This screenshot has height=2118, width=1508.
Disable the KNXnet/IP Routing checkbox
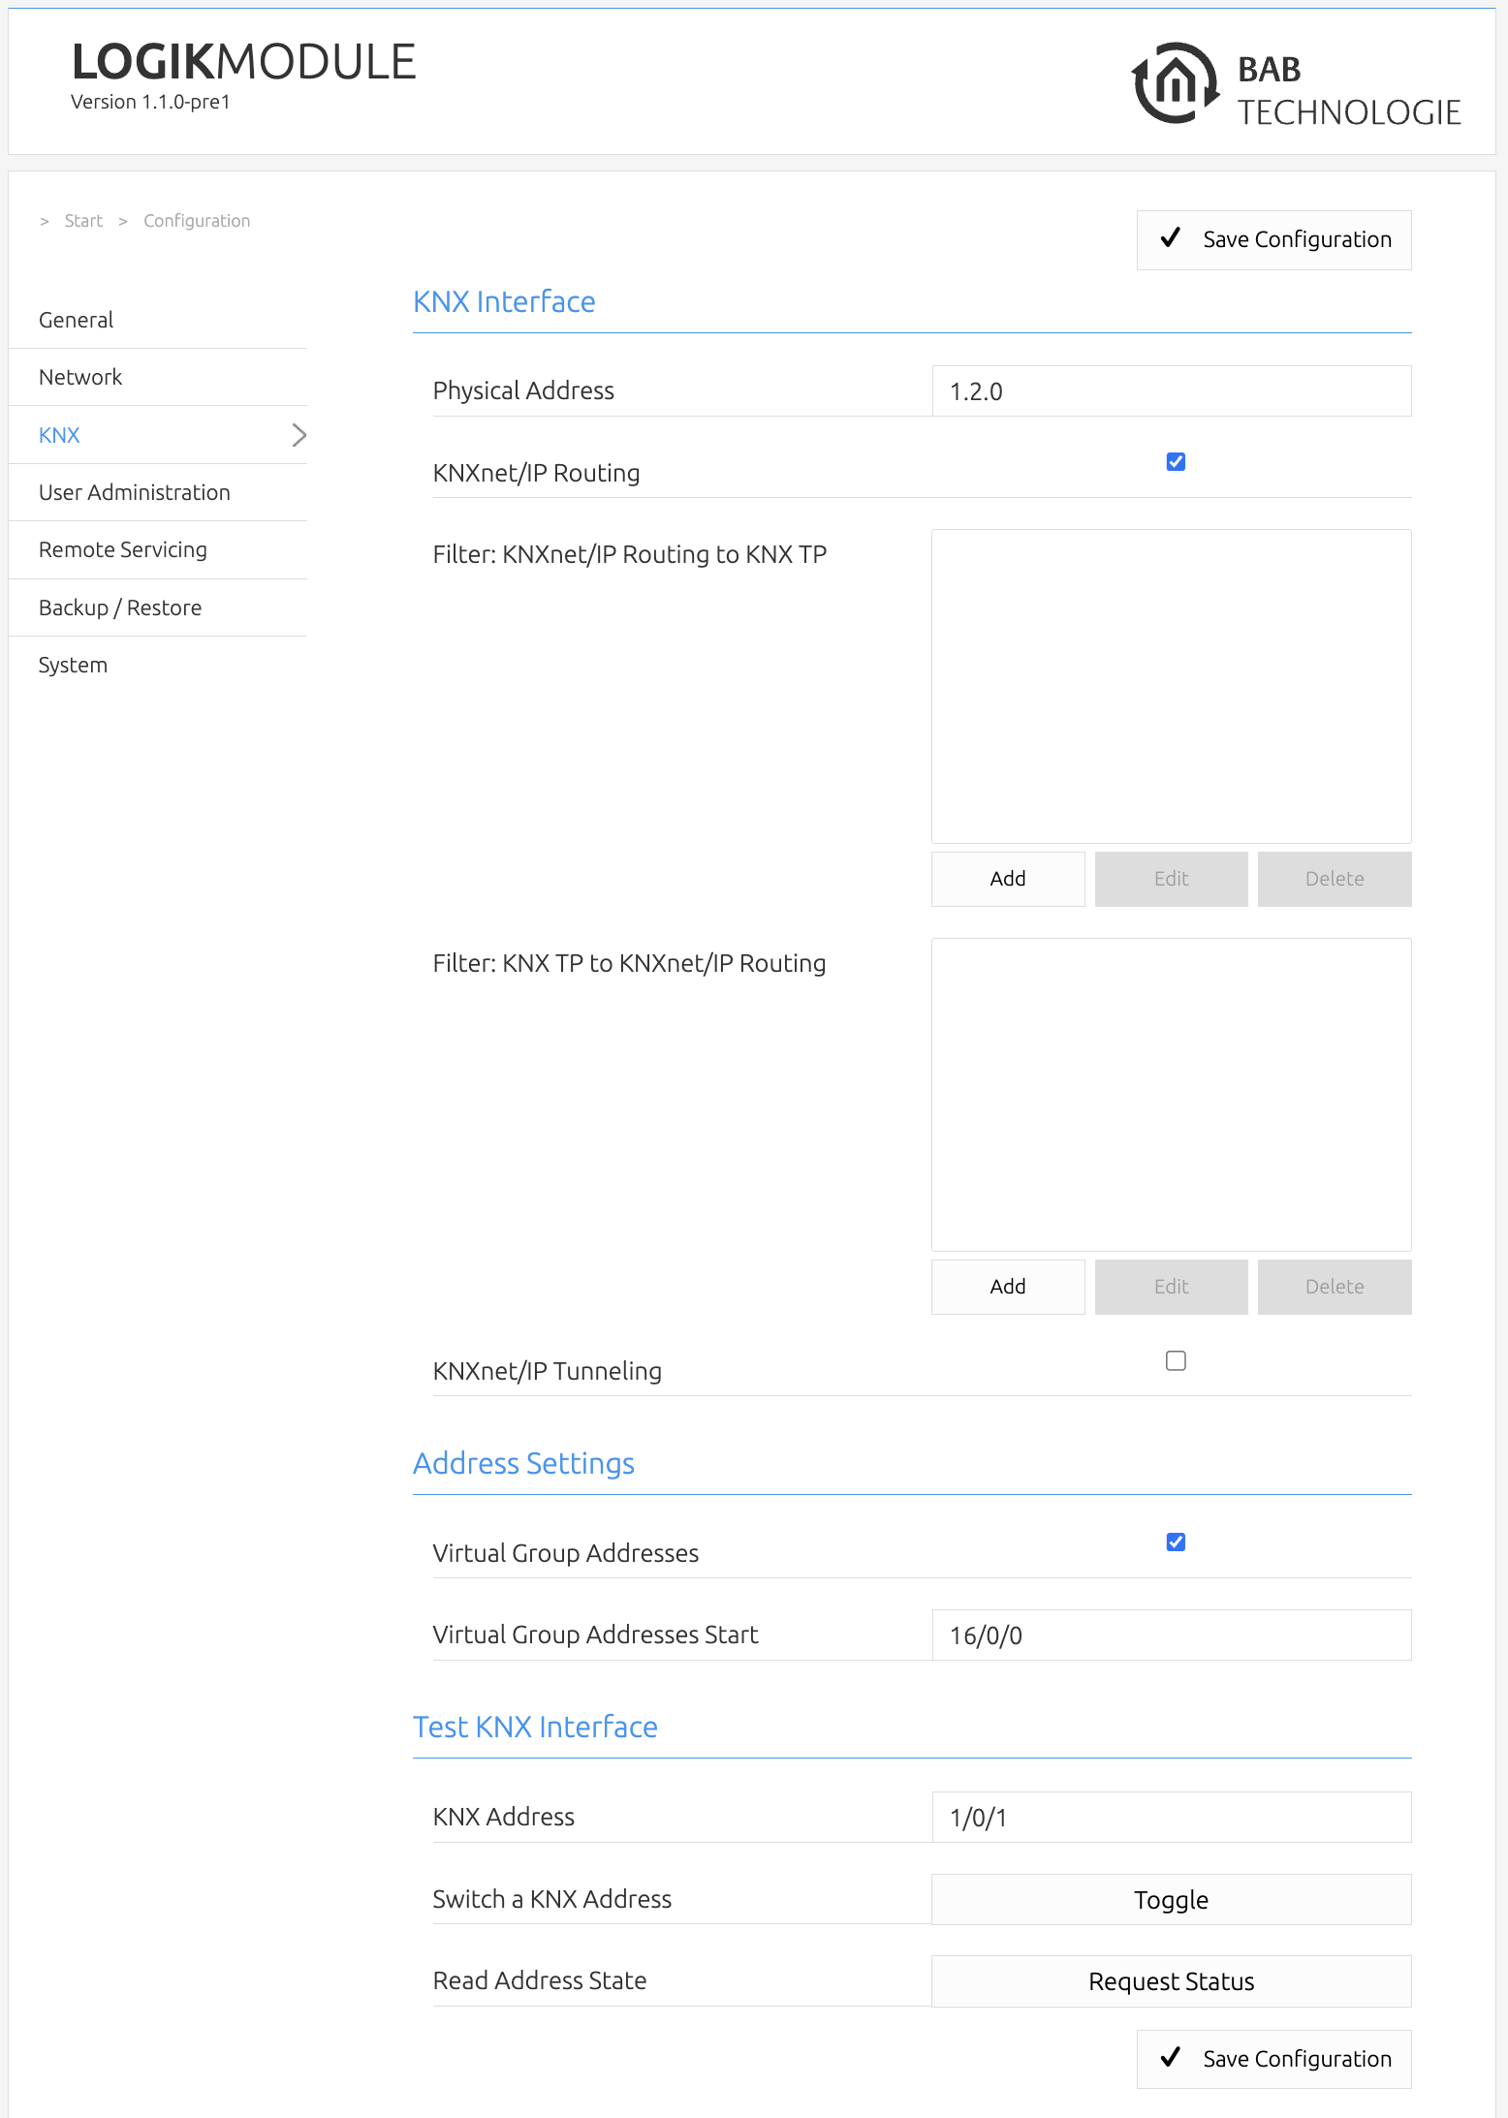pyautogui.click(x=1176, y=462)
